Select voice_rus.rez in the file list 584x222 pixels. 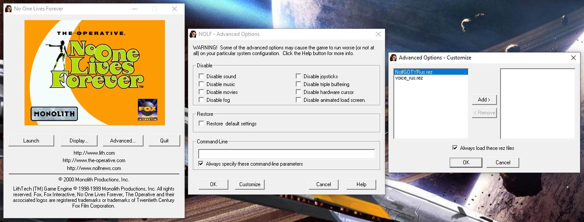tap(409, 78)
